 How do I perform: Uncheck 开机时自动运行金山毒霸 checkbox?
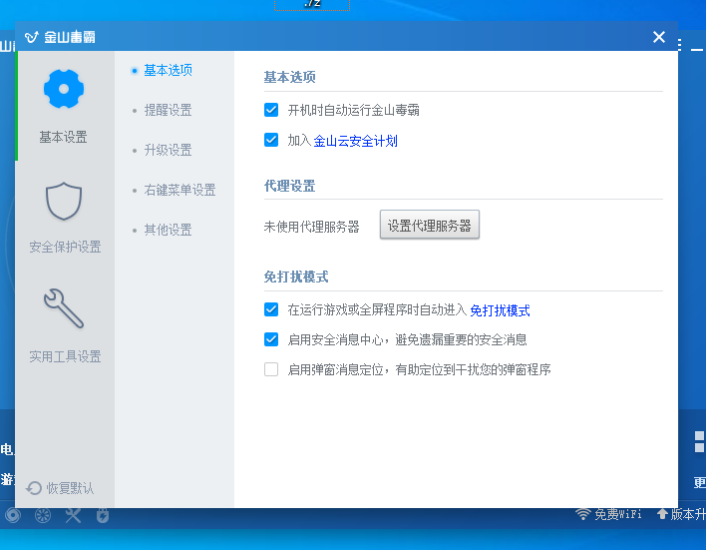[271, 110]
